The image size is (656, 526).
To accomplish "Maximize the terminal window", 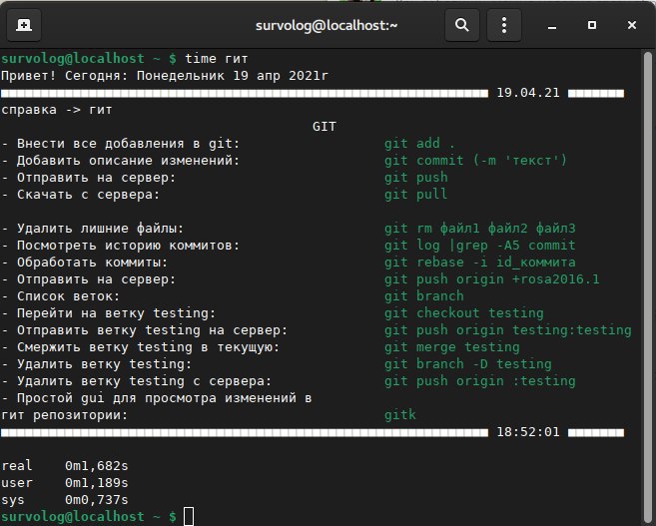I will point(592,25).
